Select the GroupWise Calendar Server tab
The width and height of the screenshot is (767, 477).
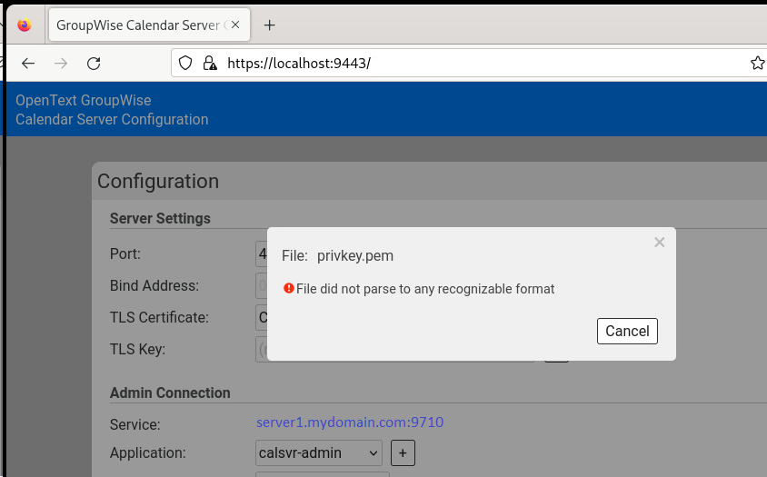150,25
